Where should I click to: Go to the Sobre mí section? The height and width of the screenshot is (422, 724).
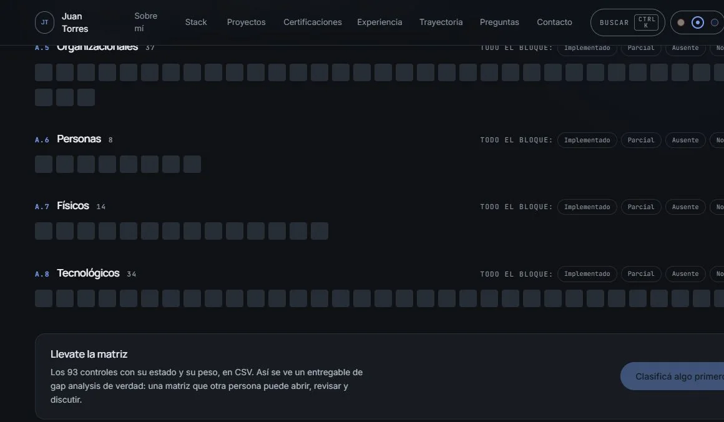(x=146, y=22)
